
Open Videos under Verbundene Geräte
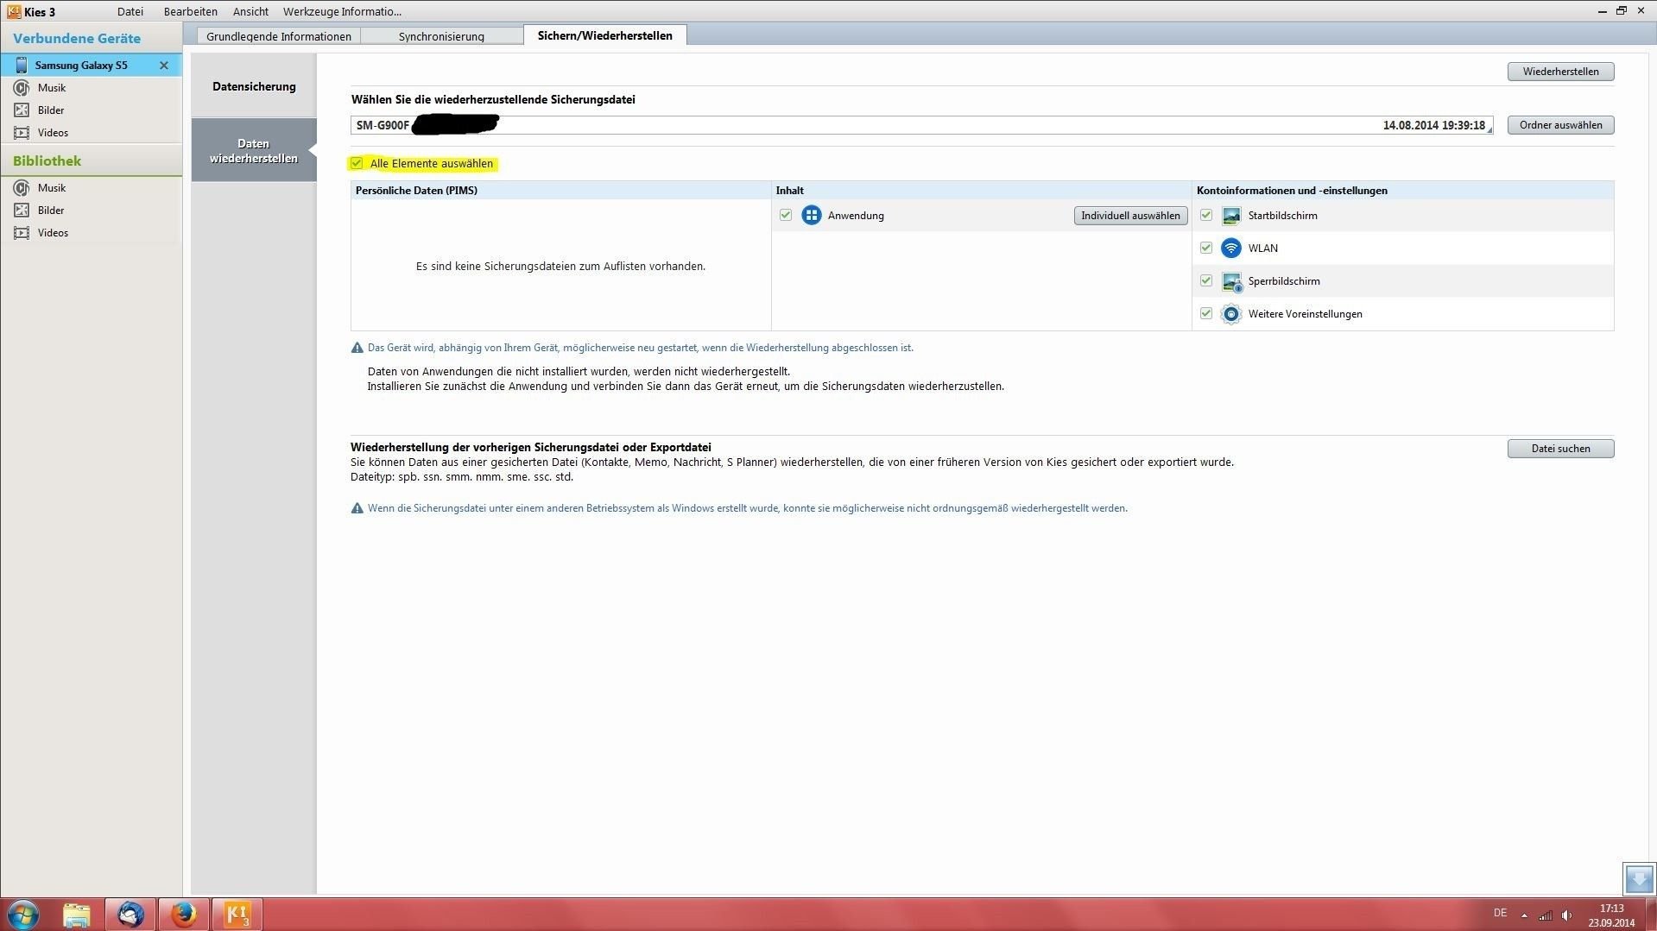click(53, 133)
